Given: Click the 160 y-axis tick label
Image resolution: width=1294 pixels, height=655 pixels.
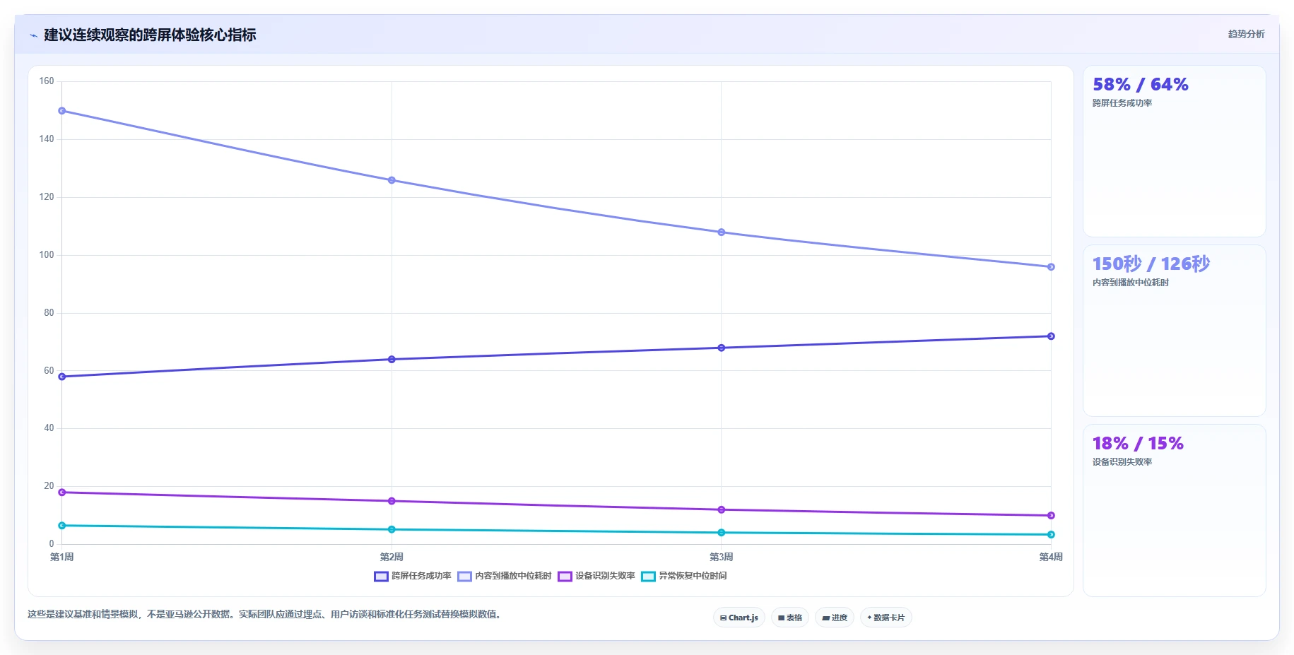Looking at the screenshot, I should pyautogui.click(x=47, y=81).
